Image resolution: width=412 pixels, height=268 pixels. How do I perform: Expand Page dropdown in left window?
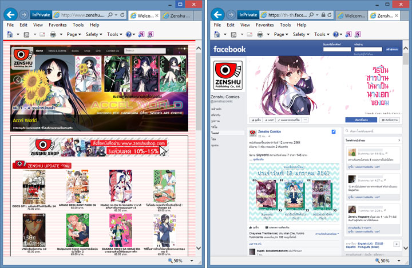click(74, 34)
